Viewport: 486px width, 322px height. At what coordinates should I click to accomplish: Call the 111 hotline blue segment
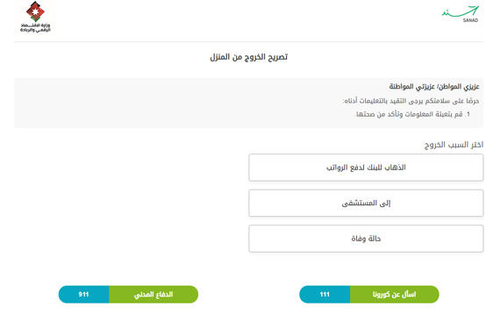325,295
